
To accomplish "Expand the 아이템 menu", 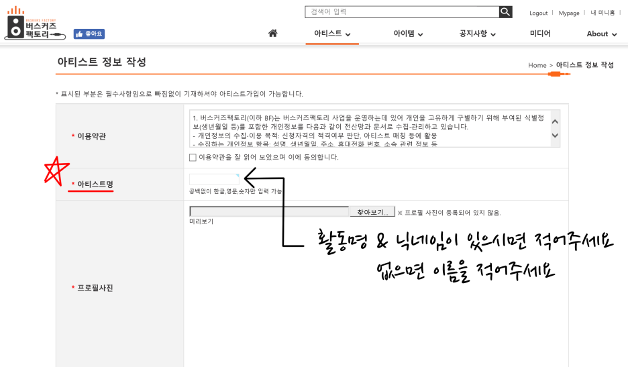I will (408, 34).
